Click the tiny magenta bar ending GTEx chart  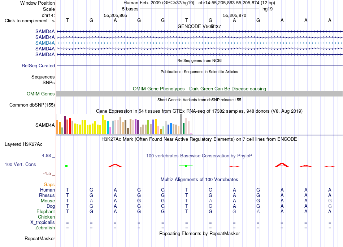(191, 134)
